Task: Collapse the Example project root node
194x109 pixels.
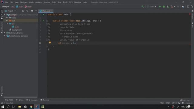Action: tap(5, 15)
